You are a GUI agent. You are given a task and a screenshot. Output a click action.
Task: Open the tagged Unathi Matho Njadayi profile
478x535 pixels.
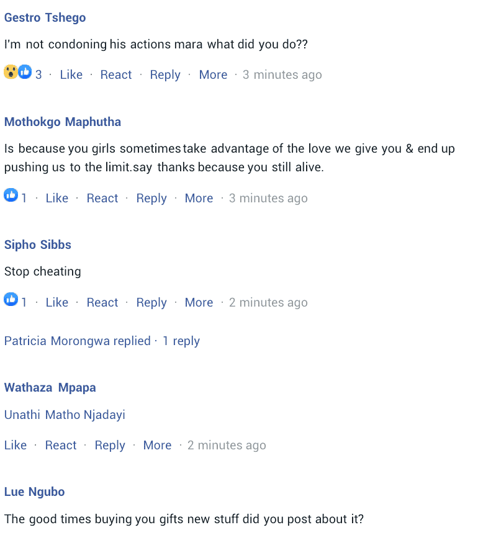(x=65, y=415)
